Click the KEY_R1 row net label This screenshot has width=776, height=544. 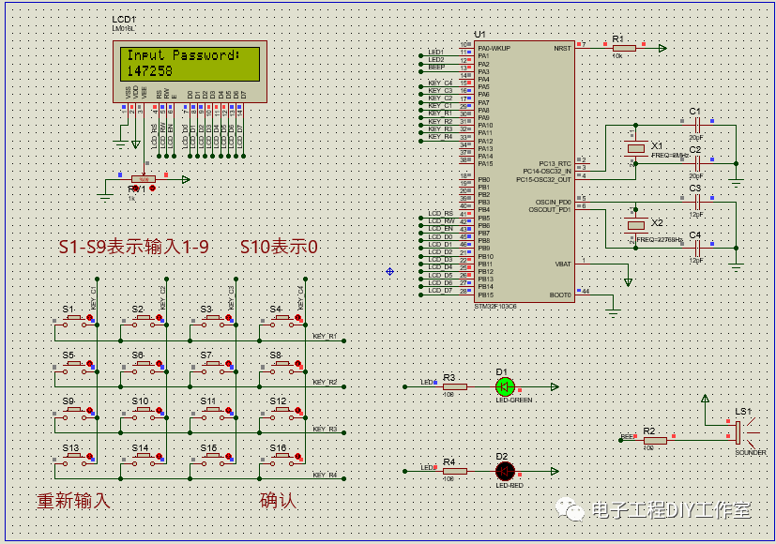(325, 336)
